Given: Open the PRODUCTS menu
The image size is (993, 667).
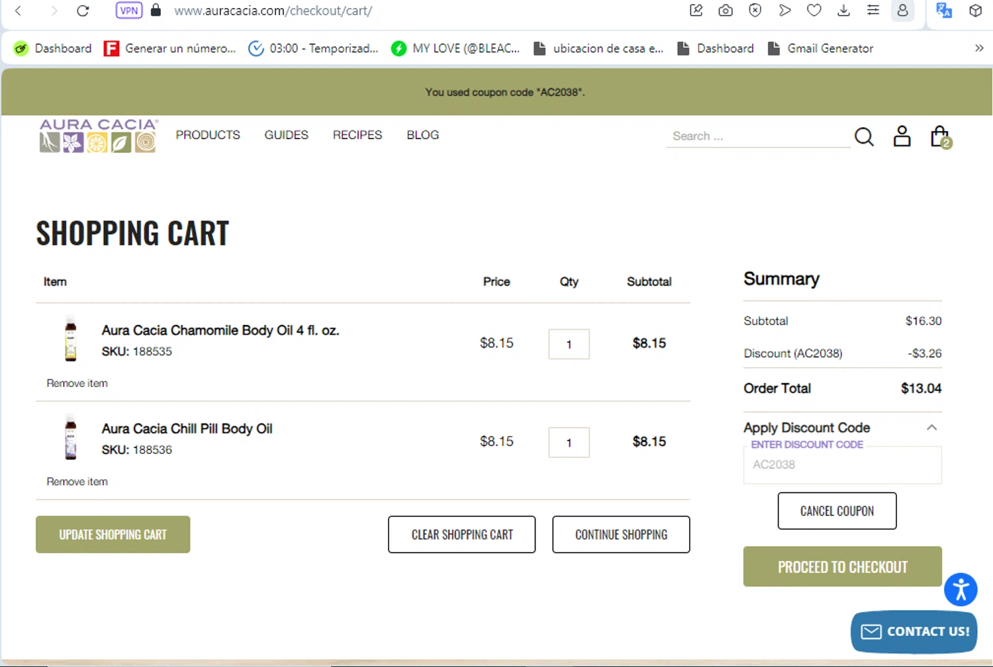Looking at the screenshot, I should tap(208, 135).
